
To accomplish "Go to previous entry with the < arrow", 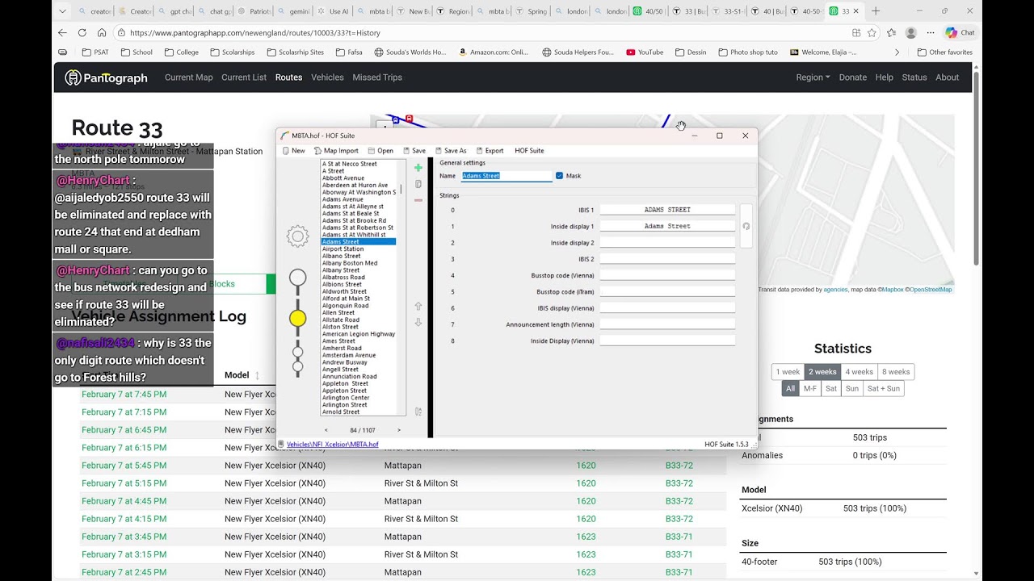I will coord(326,430).
